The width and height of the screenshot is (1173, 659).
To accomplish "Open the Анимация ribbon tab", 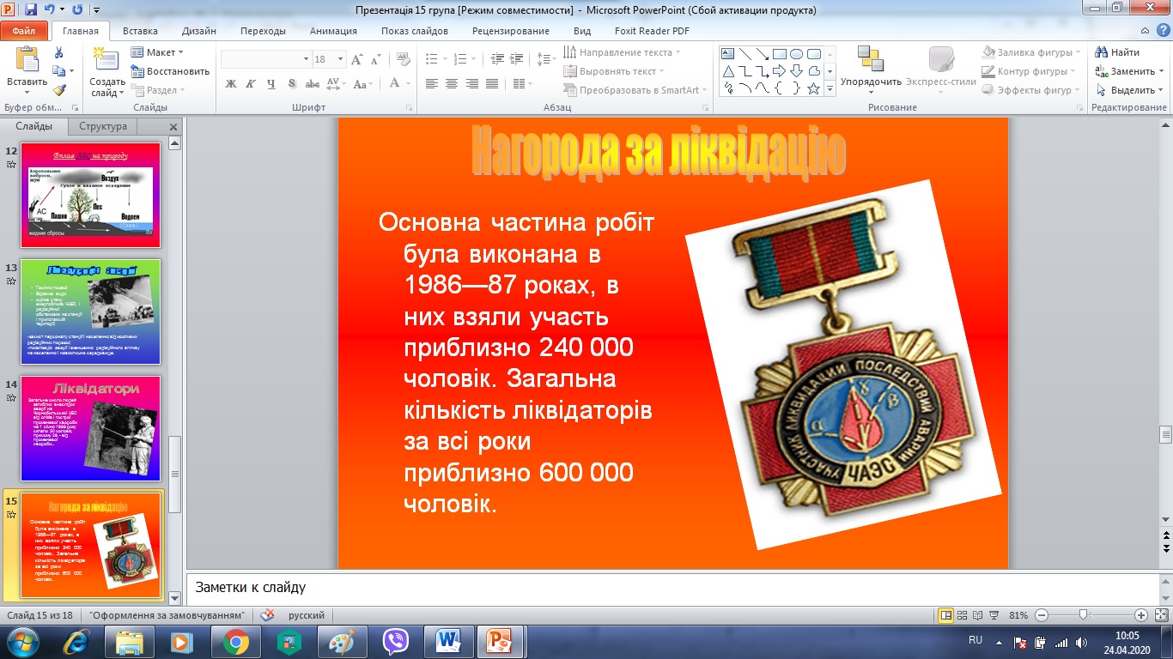I will (x=333, y=31).
